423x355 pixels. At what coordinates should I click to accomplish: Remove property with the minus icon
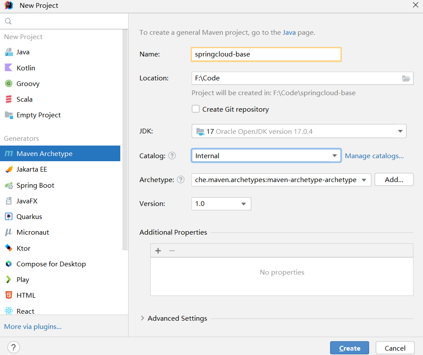(172, 251)
